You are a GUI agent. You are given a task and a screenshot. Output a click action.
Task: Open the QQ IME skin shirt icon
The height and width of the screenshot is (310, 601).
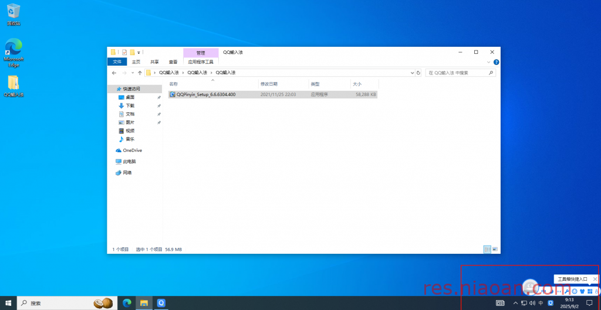(582, 291)
